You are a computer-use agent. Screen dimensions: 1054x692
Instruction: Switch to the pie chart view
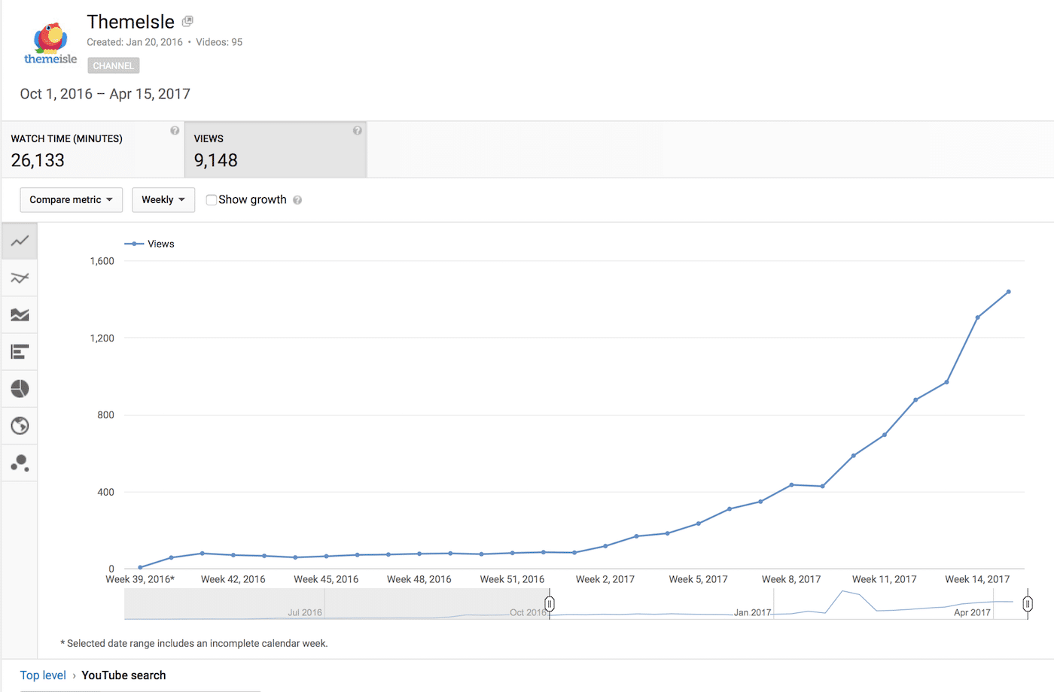click(20, 388)
